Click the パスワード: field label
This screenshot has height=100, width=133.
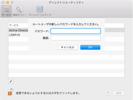coord(42,31)
